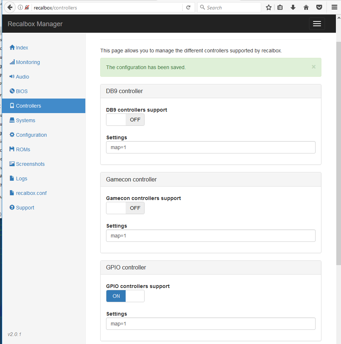Click the Gamecon Settings input field

tap(211, 236)
